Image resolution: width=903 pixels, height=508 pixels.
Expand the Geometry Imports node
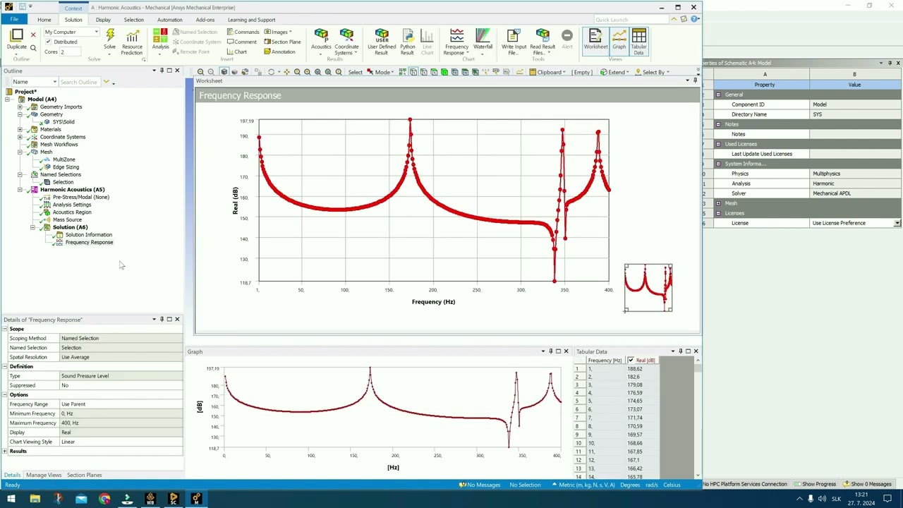click(20, 107)
